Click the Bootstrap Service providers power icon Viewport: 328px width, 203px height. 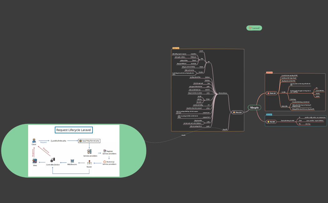click(105, 162)
